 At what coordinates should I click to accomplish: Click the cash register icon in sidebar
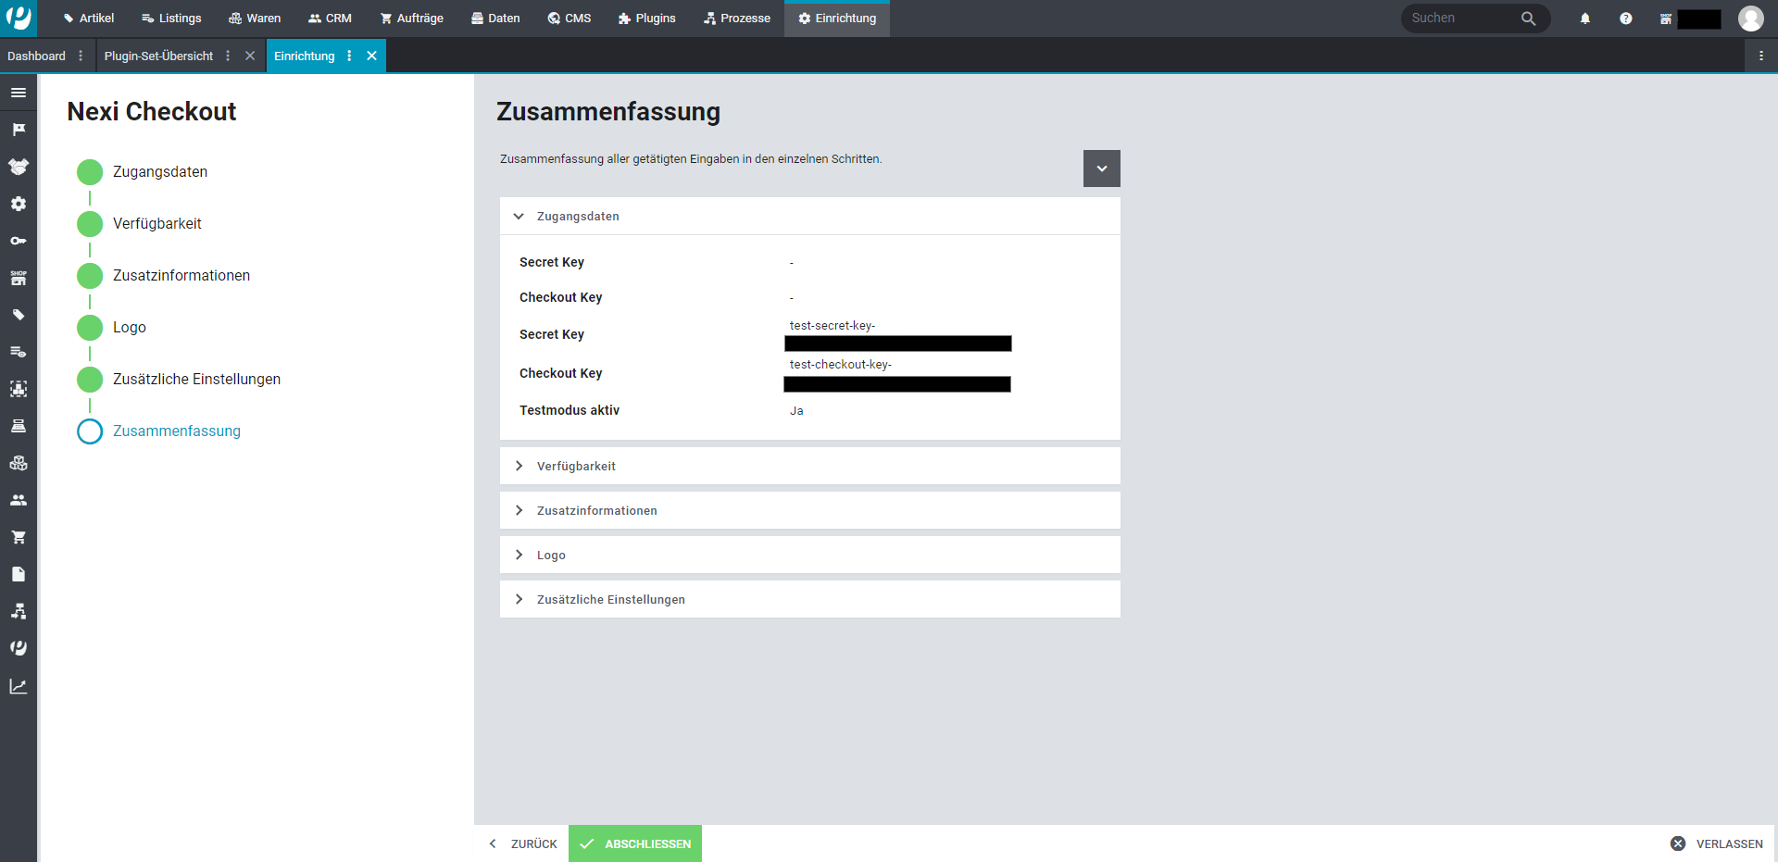coord(19,426)
